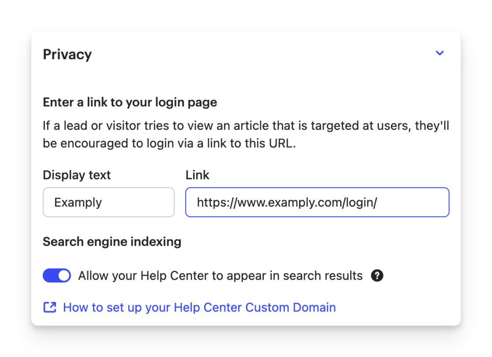Click the "Link" field label
This screenshot has width=492, height=357.
pos(197,175)
